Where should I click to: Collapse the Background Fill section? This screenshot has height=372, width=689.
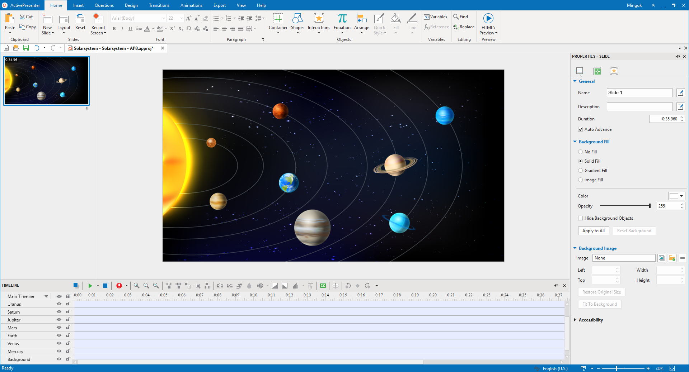tap(575, 142)
